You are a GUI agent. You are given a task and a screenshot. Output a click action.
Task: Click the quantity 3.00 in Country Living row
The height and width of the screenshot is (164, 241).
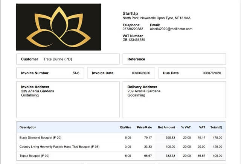click(x=128, y=147)
